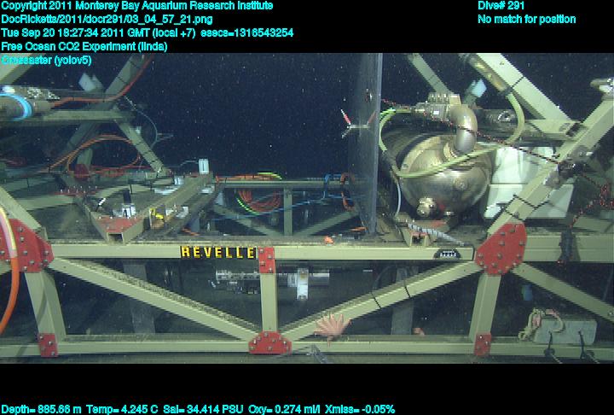Click the red gusset plate right of connector

tap(501, 248)
